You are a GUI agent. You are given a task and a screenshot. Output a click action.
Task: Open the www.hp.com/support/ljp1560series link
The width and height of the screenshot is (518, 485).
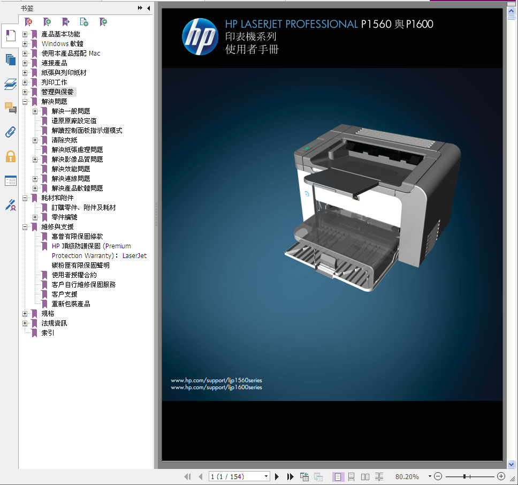pos(216,380)
